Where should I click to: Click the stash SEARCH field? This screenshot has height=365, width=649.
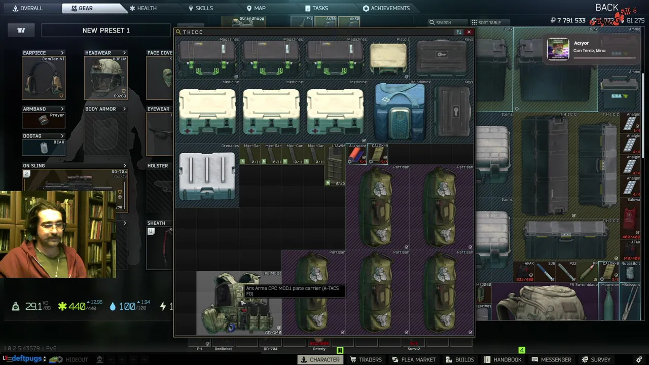pyautogui.click(x=446, y=22)
